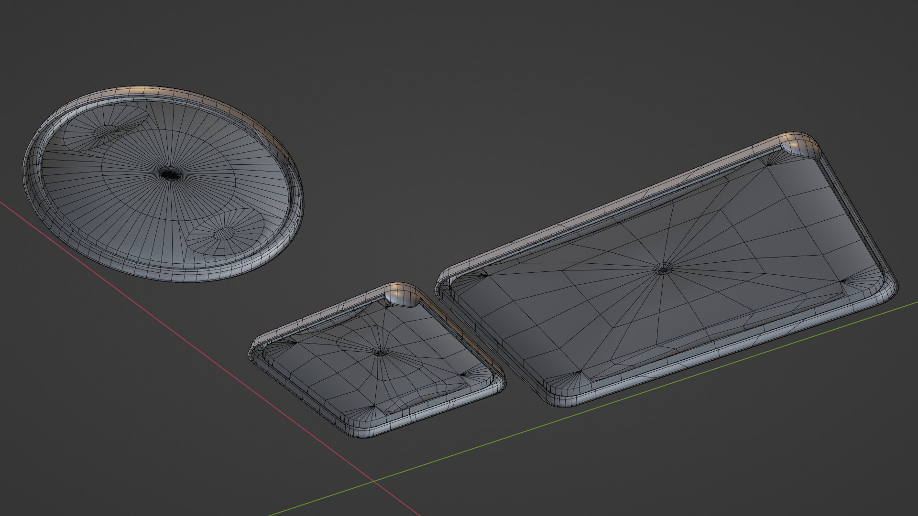Select the small square tray mesh
This screenshot has height=516, width=918.
377,361
